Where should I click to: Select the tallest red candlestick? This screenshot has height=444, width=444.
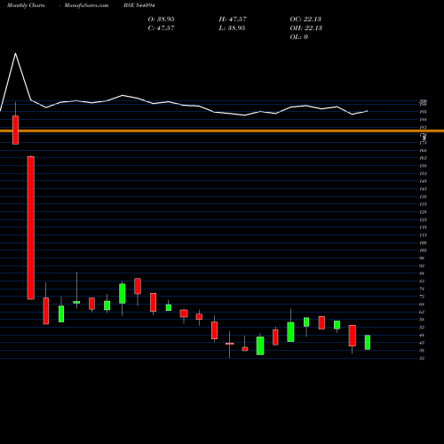(x=31, y=227)
